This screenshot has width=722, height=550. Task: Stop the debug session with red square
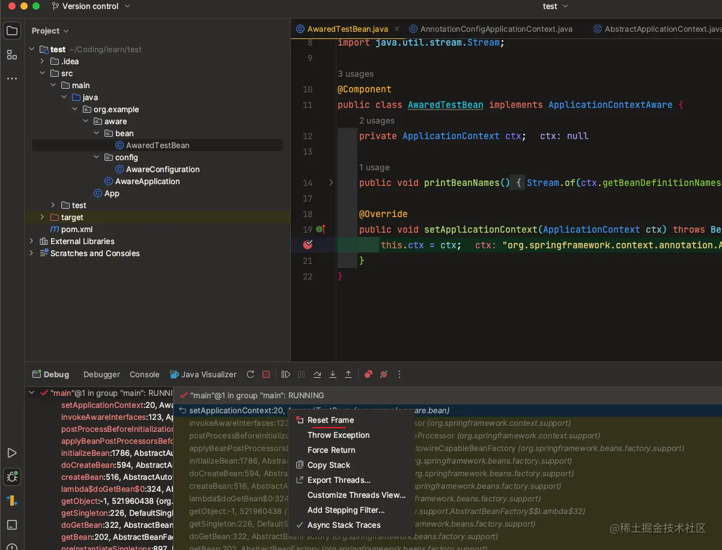click(266, 374)
